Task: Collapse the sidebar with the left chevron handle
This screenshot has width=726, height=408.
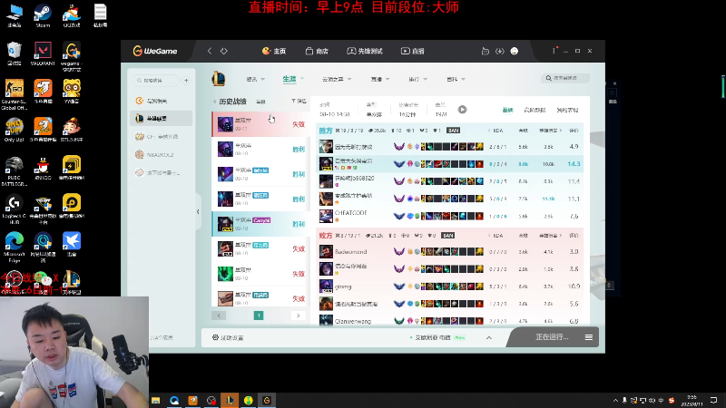Action: 198,212
